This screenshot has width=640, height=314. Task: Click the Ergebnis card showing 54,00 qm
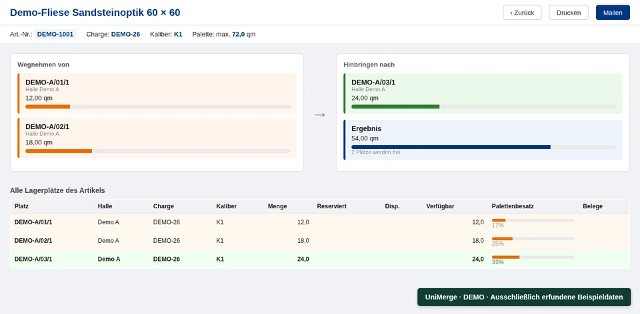coord(483,140)
